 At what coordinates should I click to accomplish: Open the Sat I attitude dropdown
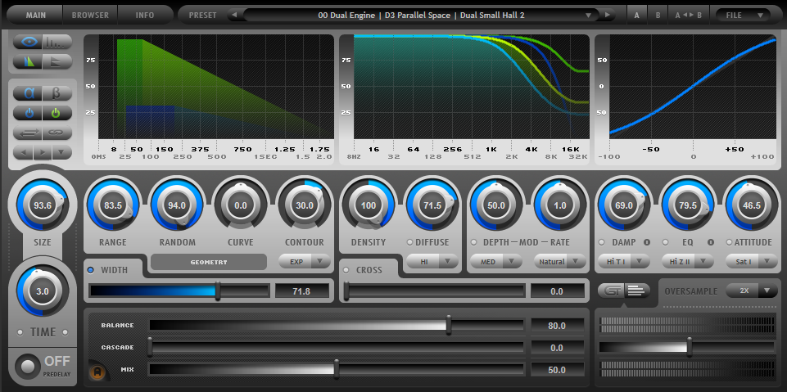click(751, 261)
